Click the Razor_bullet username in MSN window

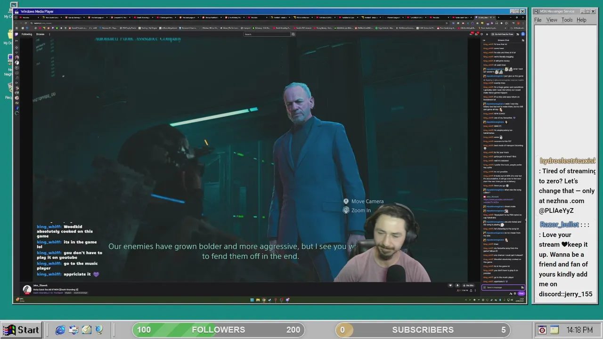point(559,225)
